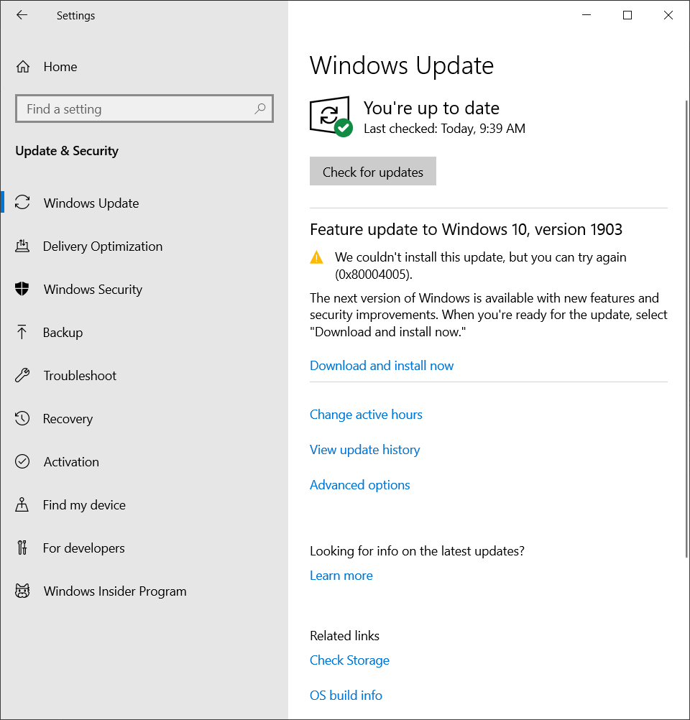
Task: Open the Activation page
Action: [144, 462]
